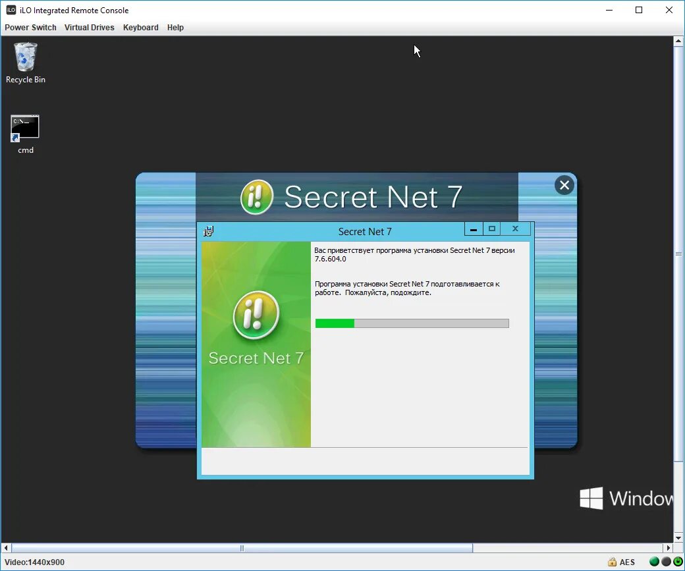Click the vertical scrollbar thumb
Image resolution: width=685 pixels, height=571 pixels.
coord(678,254)
